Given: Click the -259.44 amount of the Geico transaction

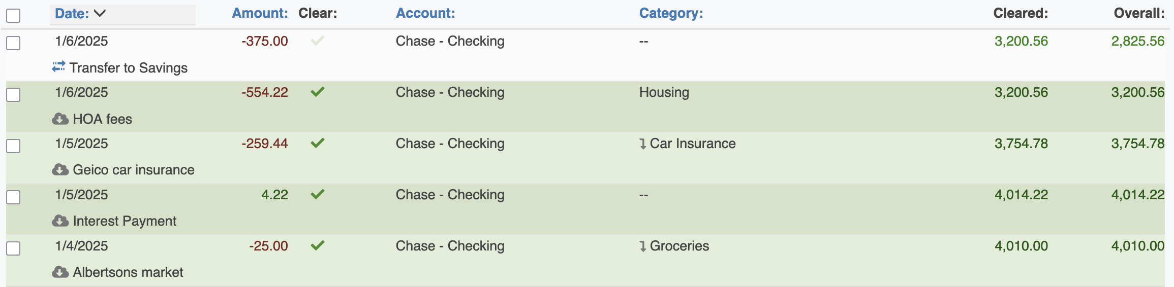Looking at the screenshot, I should (x=264, y=143).
